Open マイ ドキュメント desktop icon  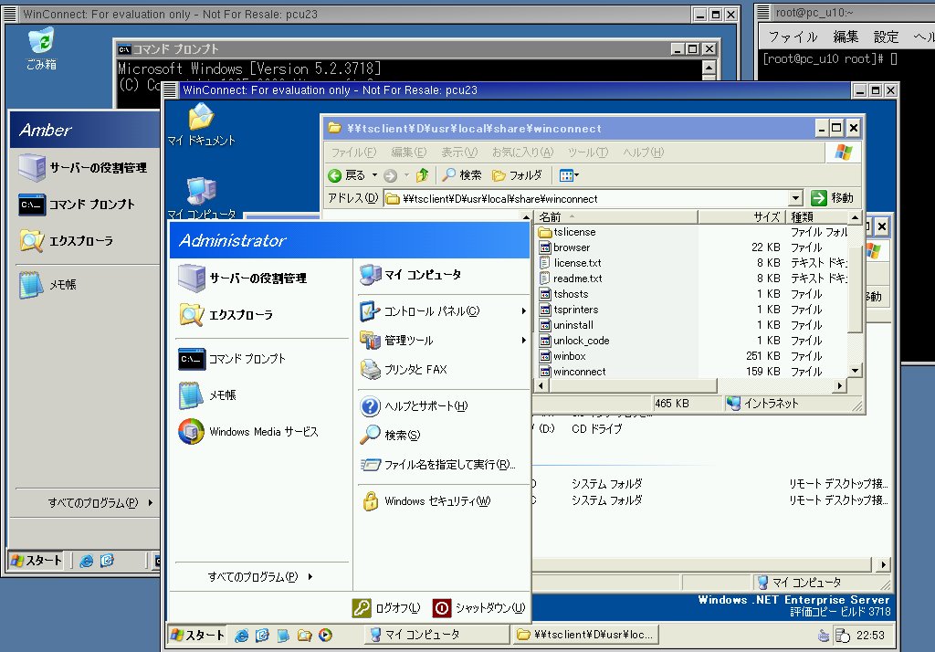(202, 124)
